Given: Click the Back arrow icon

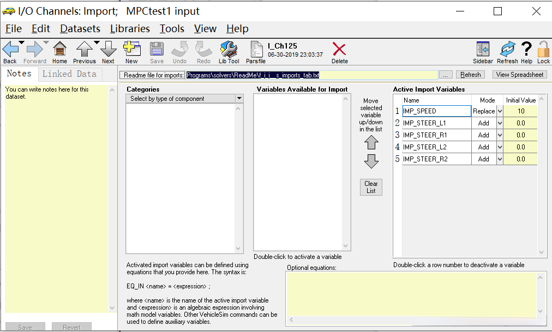Looking at the screenshot, I should pos(10,50).
